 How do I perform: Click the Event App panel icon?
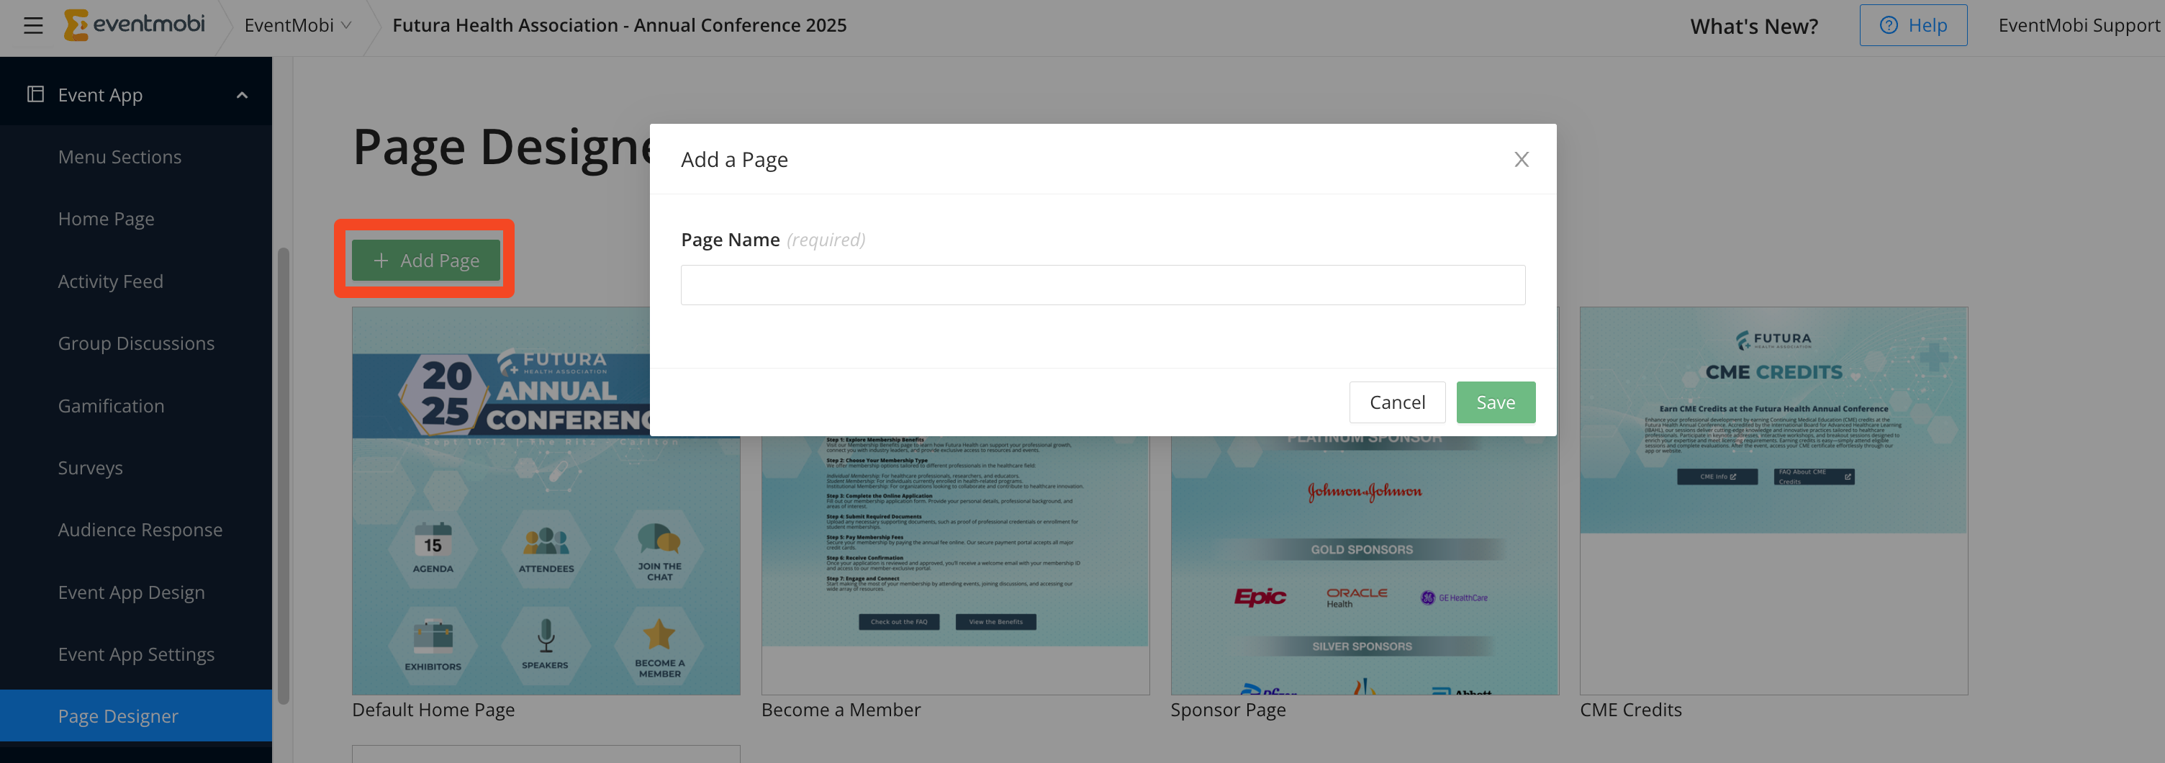point(35,94)
